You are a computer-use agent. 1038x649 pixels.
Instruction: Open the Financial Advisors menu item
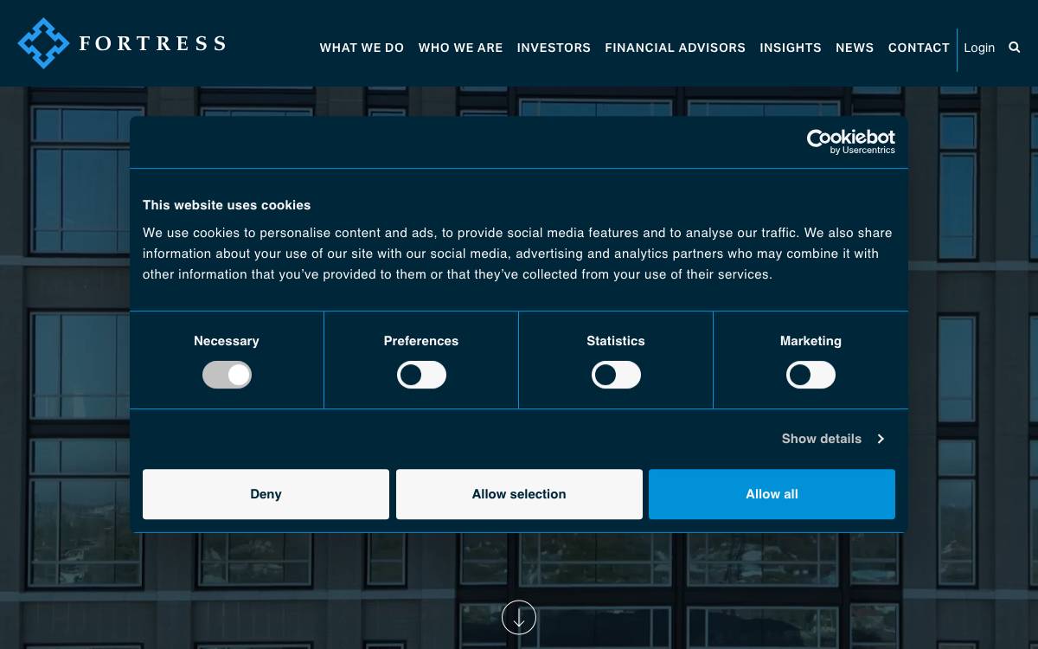tap(675, 48)
